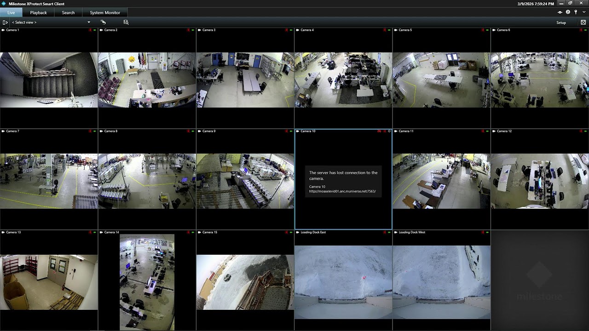
Task: Click Camera 6 red motion indicator
Action: pyautogui.click(x=581, y=30)
